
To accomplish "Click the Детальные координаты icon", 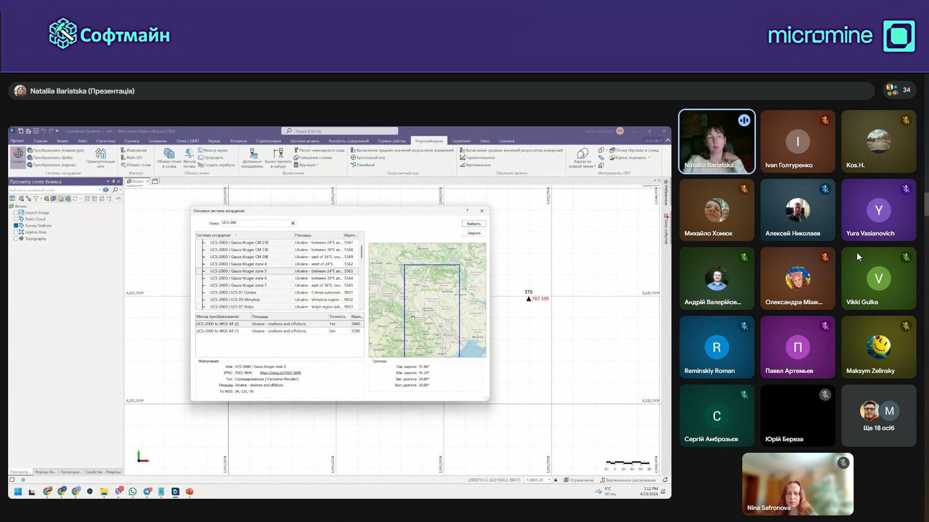I will [x=252, y=157].
